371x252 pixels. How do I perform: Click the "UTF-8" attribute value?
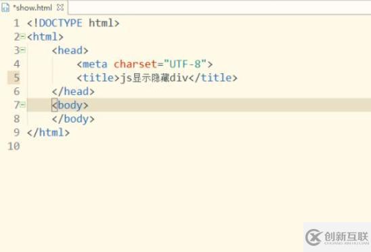point(185,64)
